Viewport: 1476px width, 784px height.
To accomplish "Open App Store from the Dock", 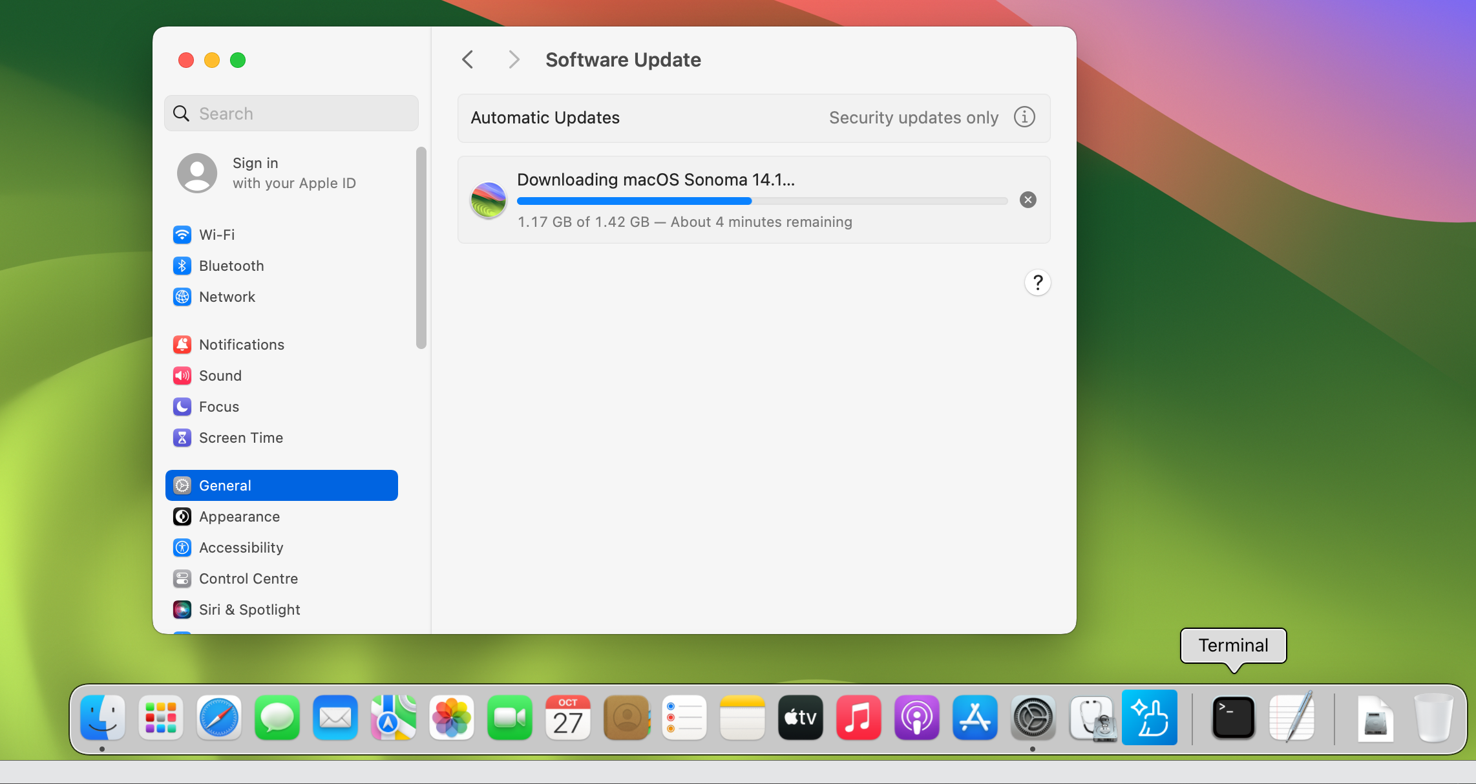I will click(x=975, y=717).
